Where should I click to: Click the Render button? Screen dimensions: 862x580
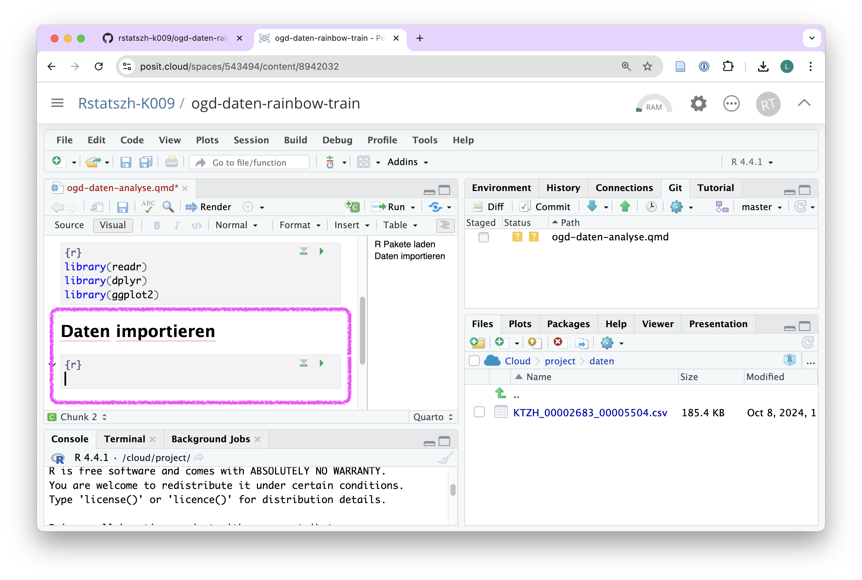click(208, 207)
